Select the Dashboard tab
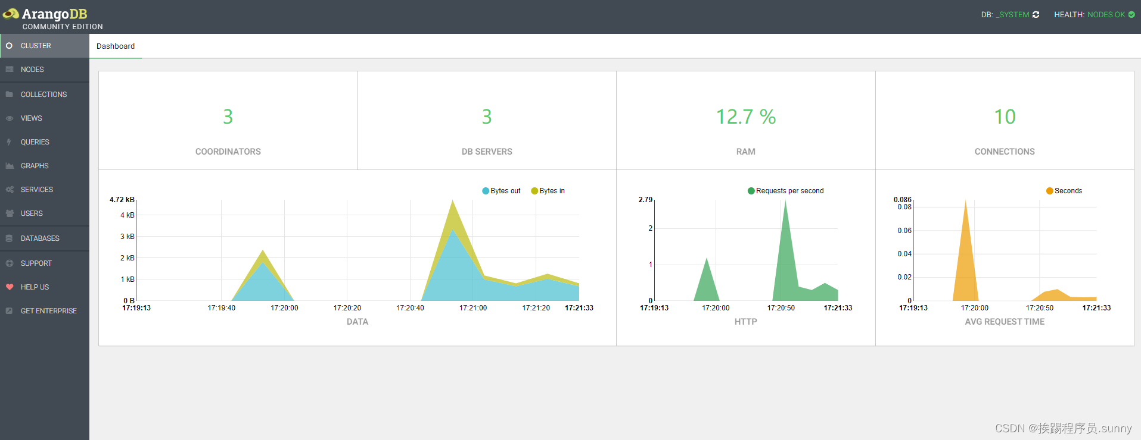The width and height of the screenshot is (1141, 440). point(116,46)
